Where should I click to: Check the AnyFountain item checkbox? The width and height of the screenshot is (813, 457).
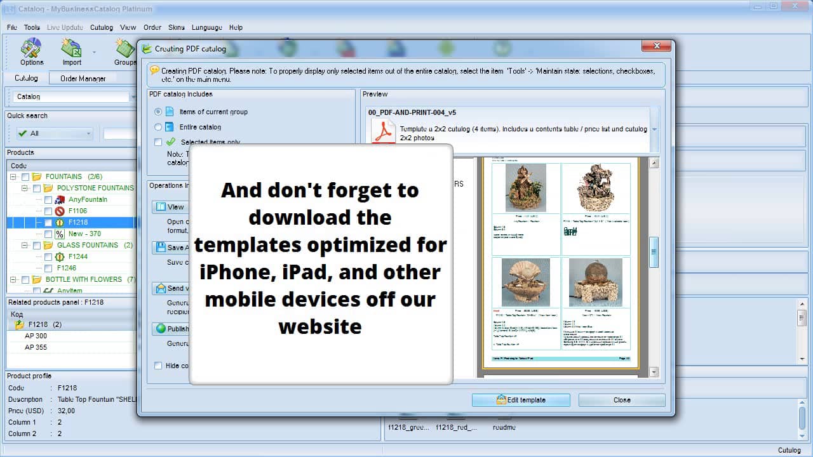point(48,199)
